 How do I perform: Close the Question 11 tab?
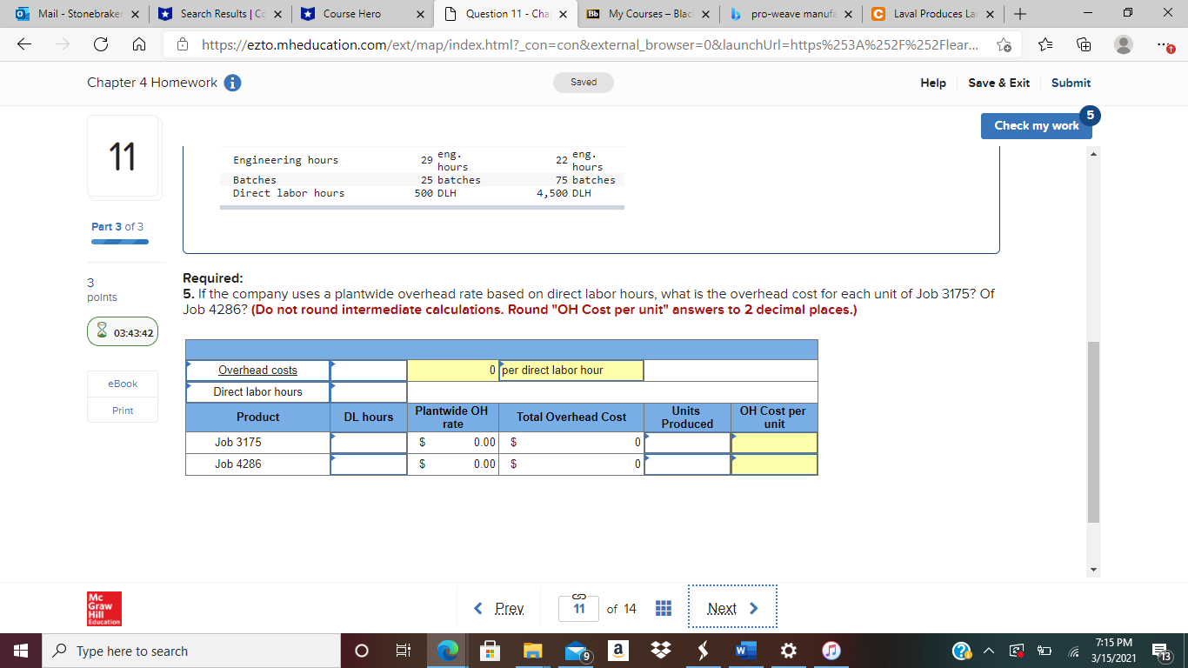tap(562, 14)
